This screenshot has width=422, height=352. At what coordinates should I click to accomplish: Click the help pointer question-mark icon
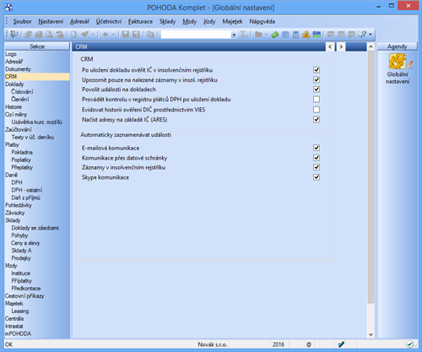coord(362,35)
